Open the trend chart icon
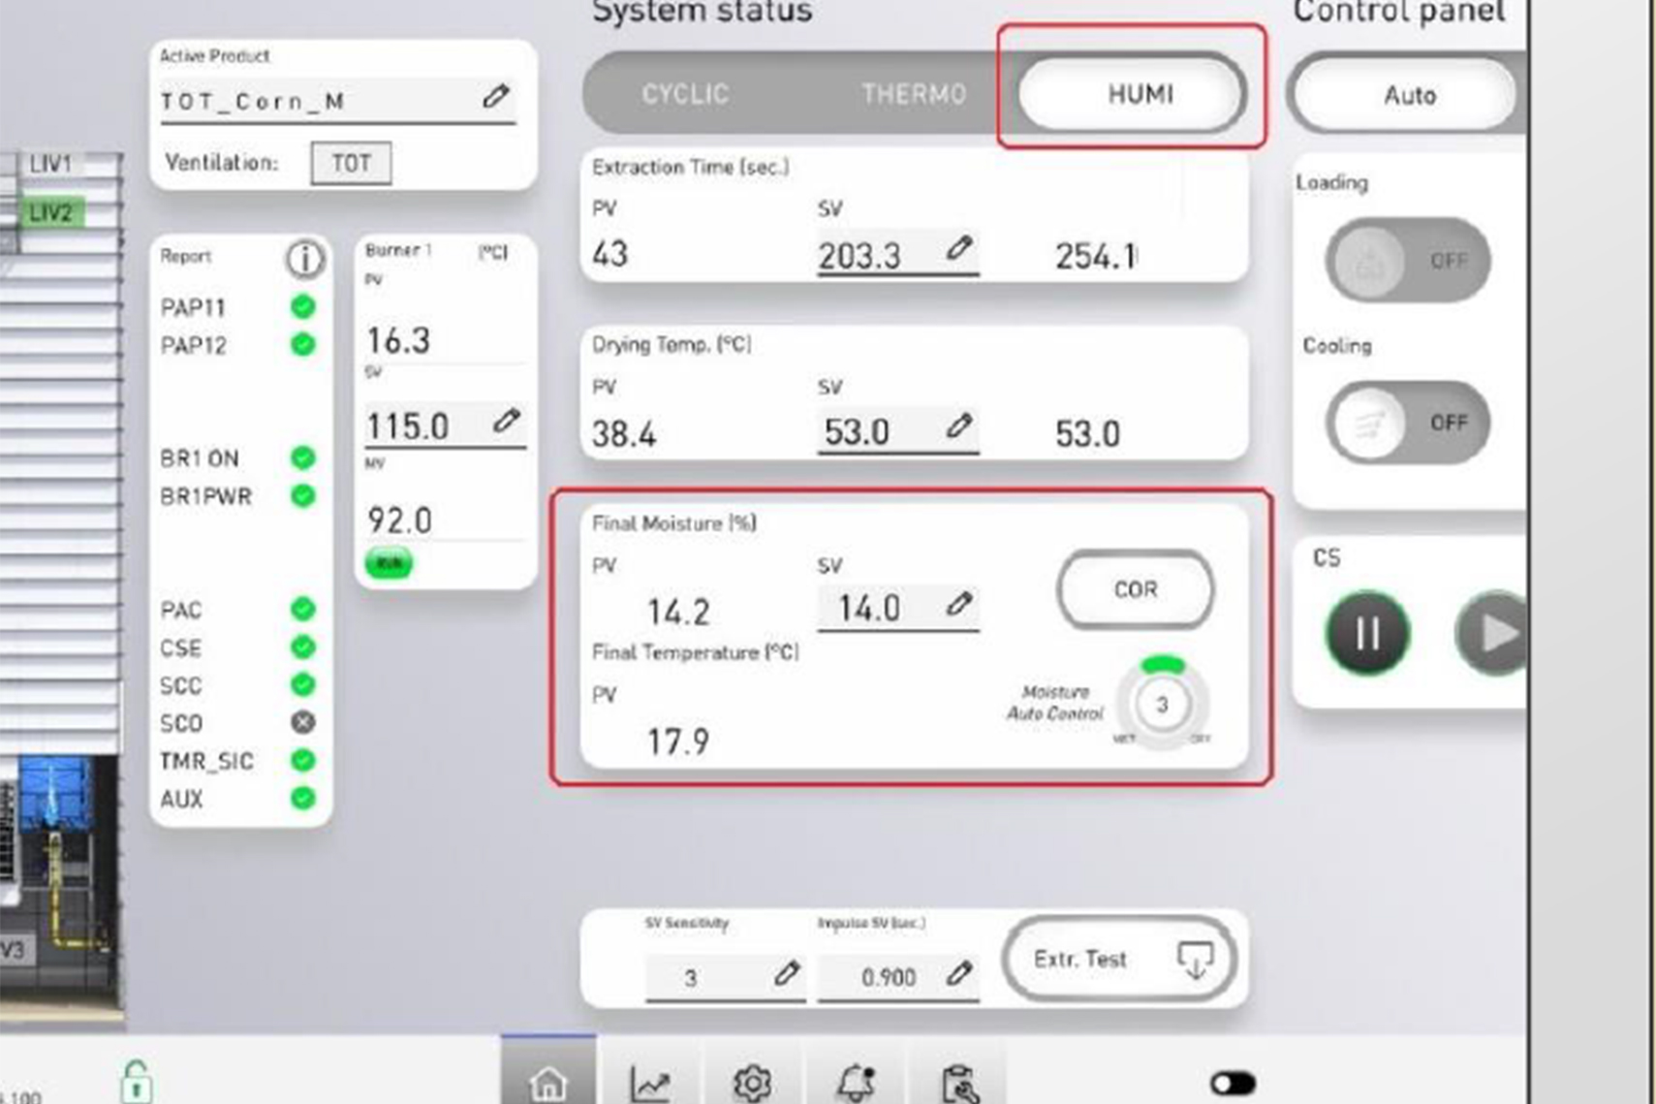The image size is (1656, 1104). pyautogui.click(x=650, y=1082)
